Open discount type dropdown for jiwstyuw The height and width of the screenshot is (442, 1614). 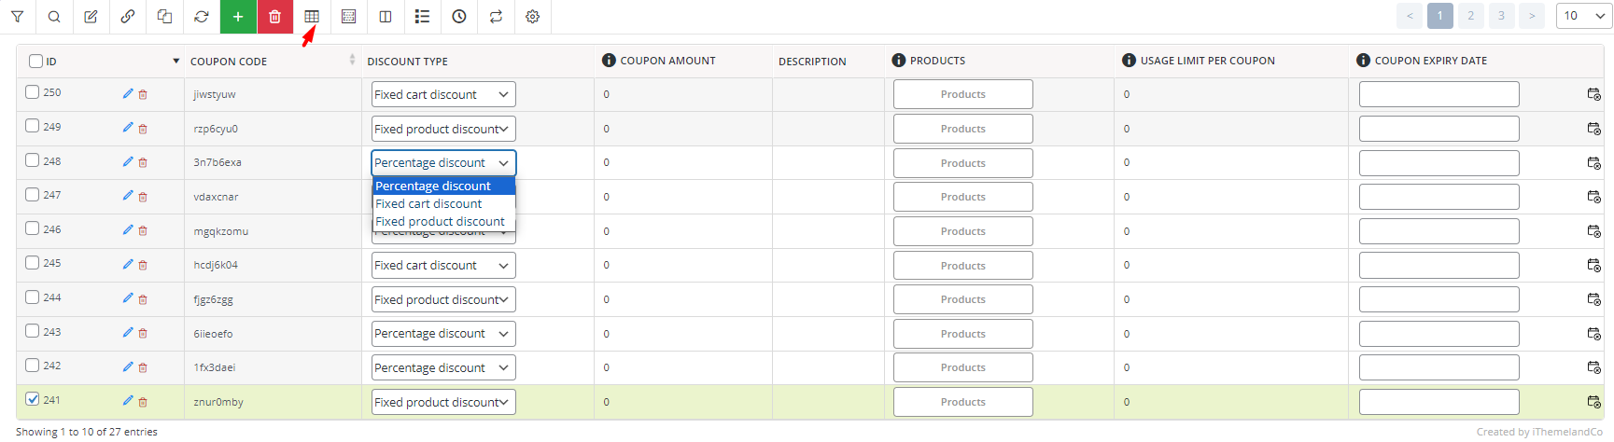point(443,94)
